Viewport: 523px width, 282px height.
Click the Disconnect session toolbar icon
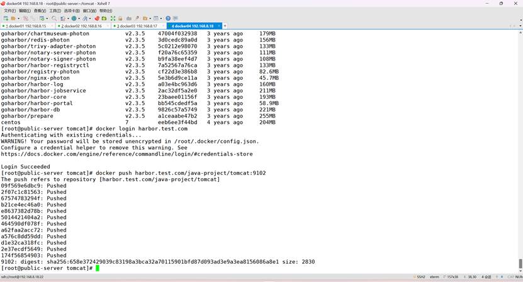[x=26, y=18]
